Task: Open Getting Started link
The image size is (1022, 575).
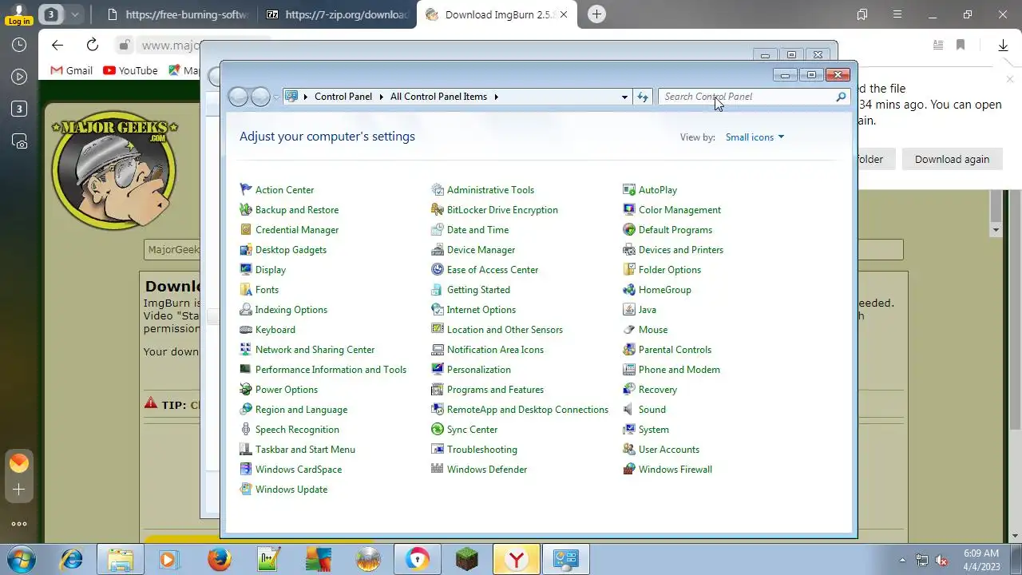Action: [478, 290]
